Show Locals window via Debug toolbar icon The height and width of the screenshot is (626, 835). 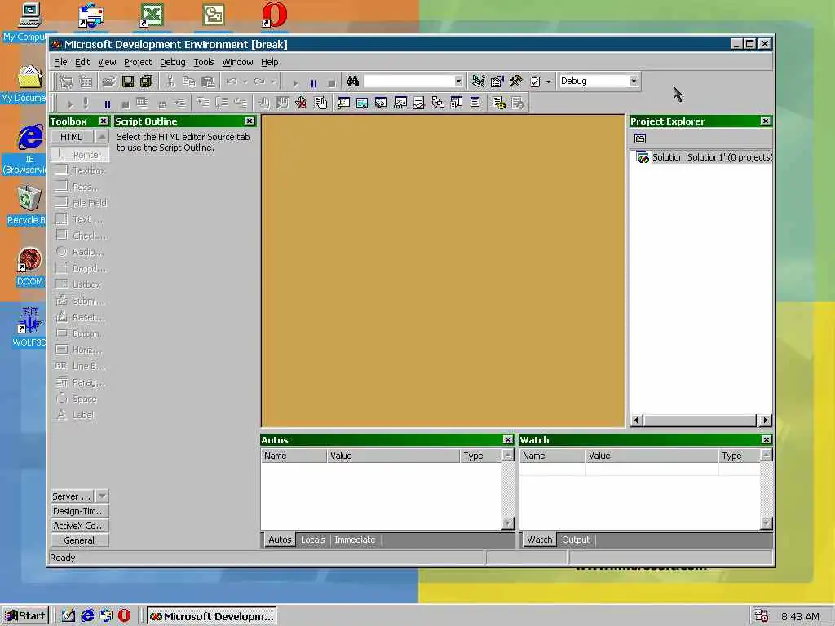point(381,104)
